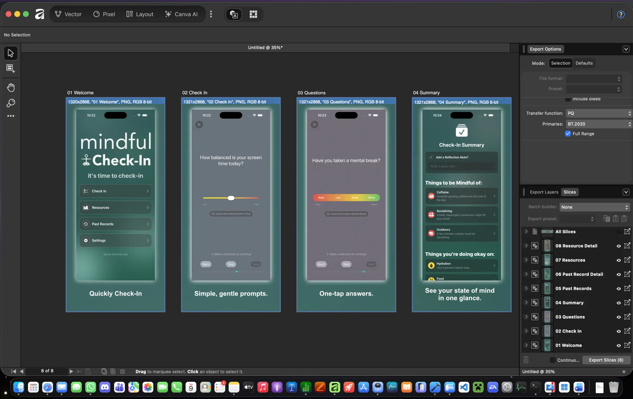Screen dimensions: 633x399
Task: Click the copy export format icon beside Export preset
Action: pyautogui.click(x=606, y=219)
